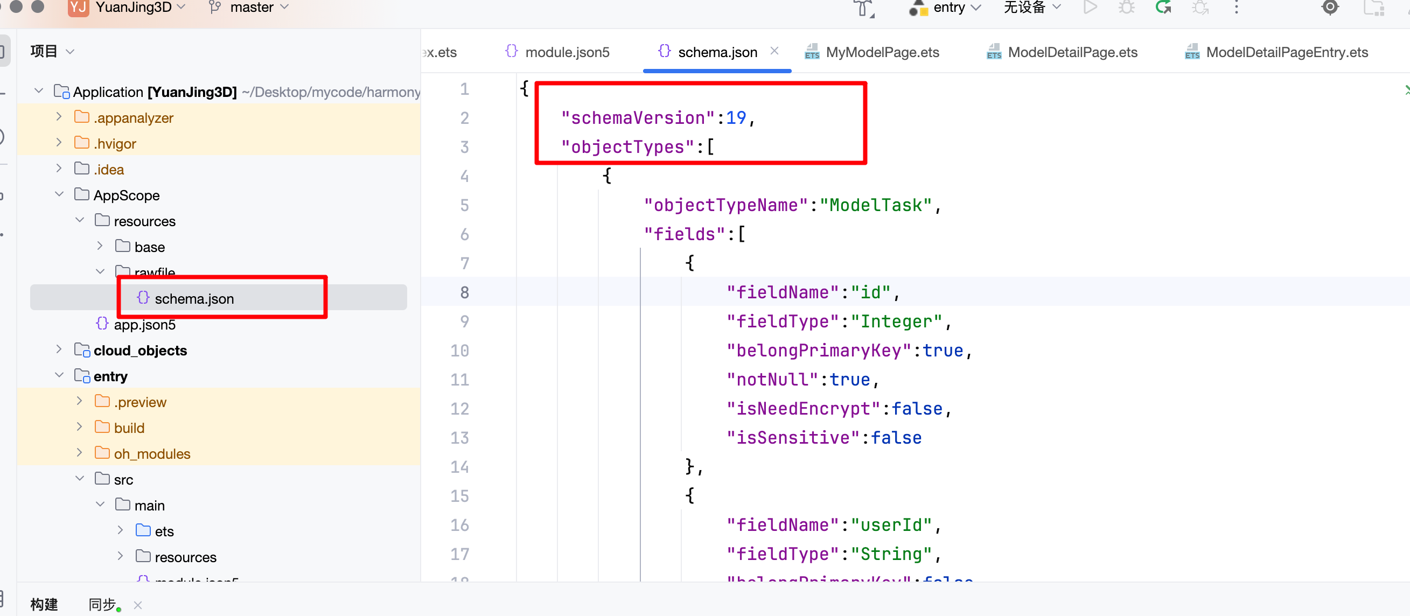The image size is (1410, 616).
Task: Expand the cloud_objects module
Action: 59,349
